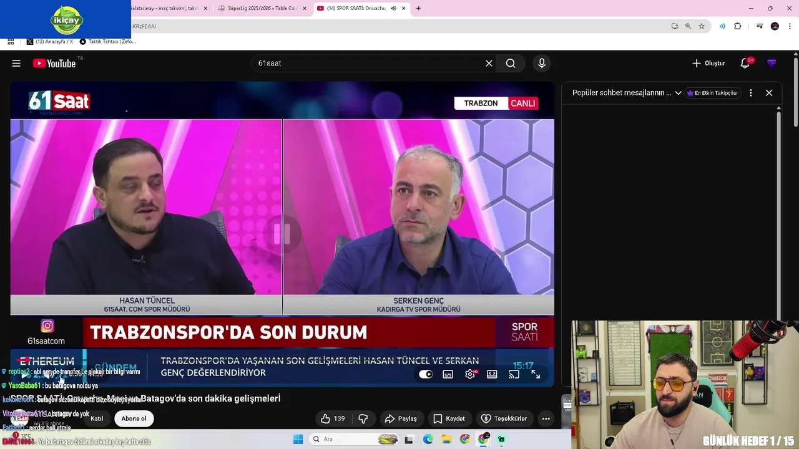Open the Chrome extensions puzzle icon
This screenshot has height=449, width=799.
click(x=738, y=26)
